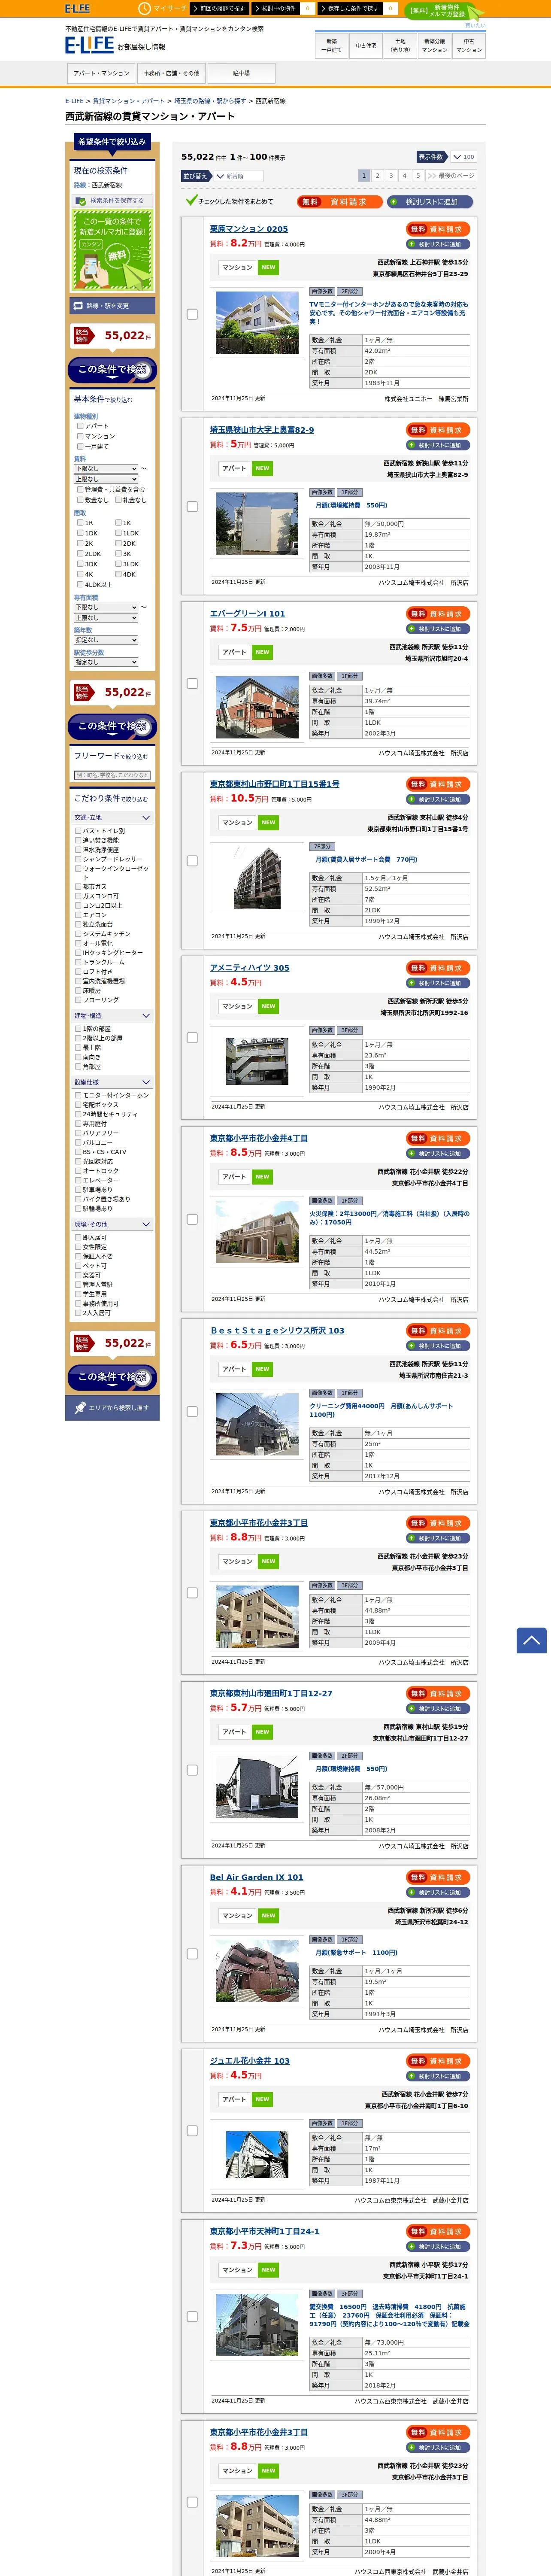The width and height of the screenshot is (551, 2576).
Task: Click the bulk 無料 資料請求 button at top
Action: pos(340,201)
